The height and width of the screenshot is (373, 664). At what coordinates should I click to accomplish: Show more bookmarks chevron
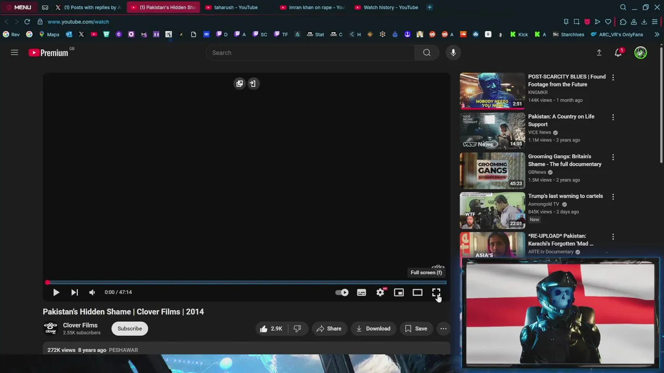(x=657, y=34)
